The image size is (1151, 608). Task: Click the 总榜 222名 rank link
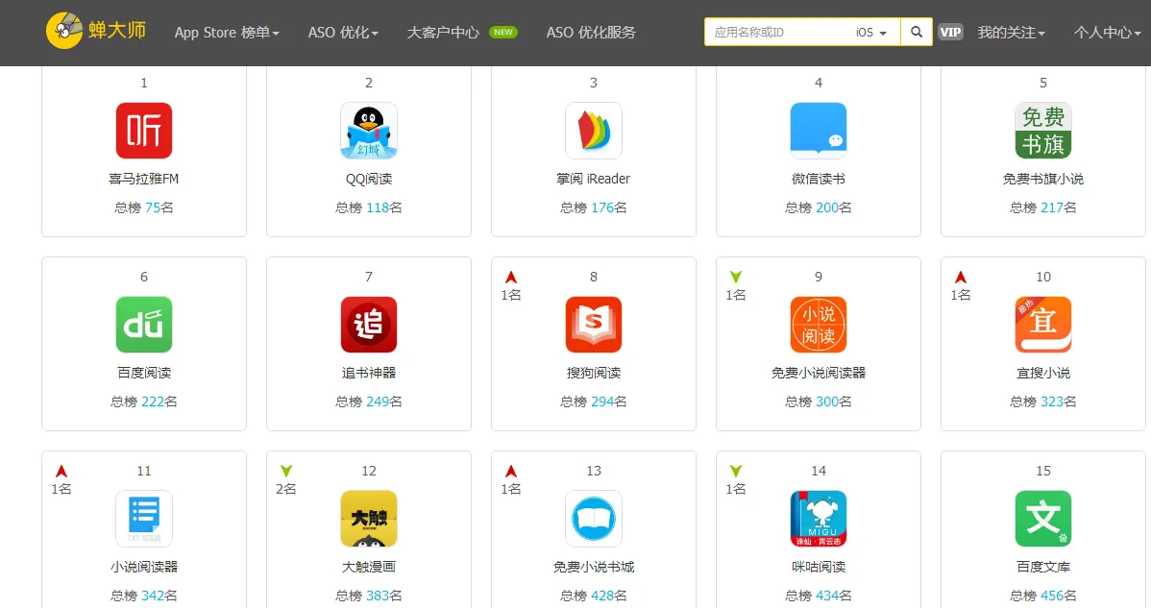144,401
